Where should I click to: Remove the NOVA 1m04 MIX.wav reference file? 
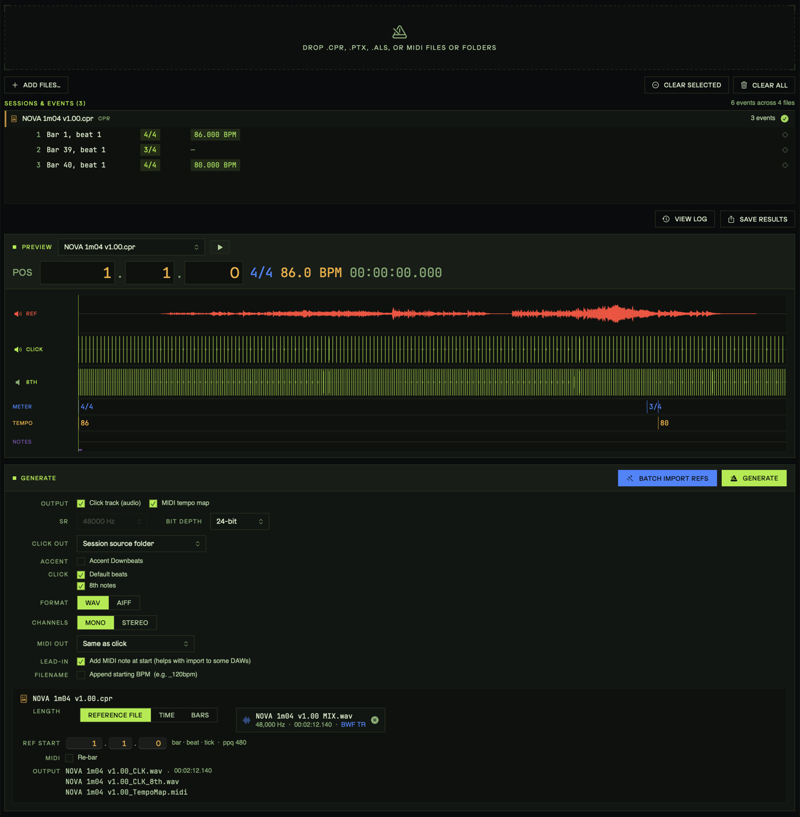point(375,720)
